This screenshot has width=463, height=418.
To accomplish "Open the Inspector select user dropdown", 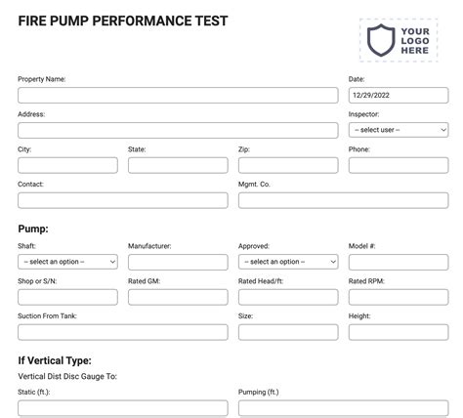I will click(399, 130).
